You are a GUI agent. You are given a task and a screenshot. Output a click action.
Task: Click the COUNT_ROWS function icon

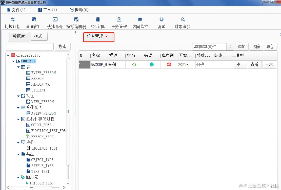coord(28,125)
